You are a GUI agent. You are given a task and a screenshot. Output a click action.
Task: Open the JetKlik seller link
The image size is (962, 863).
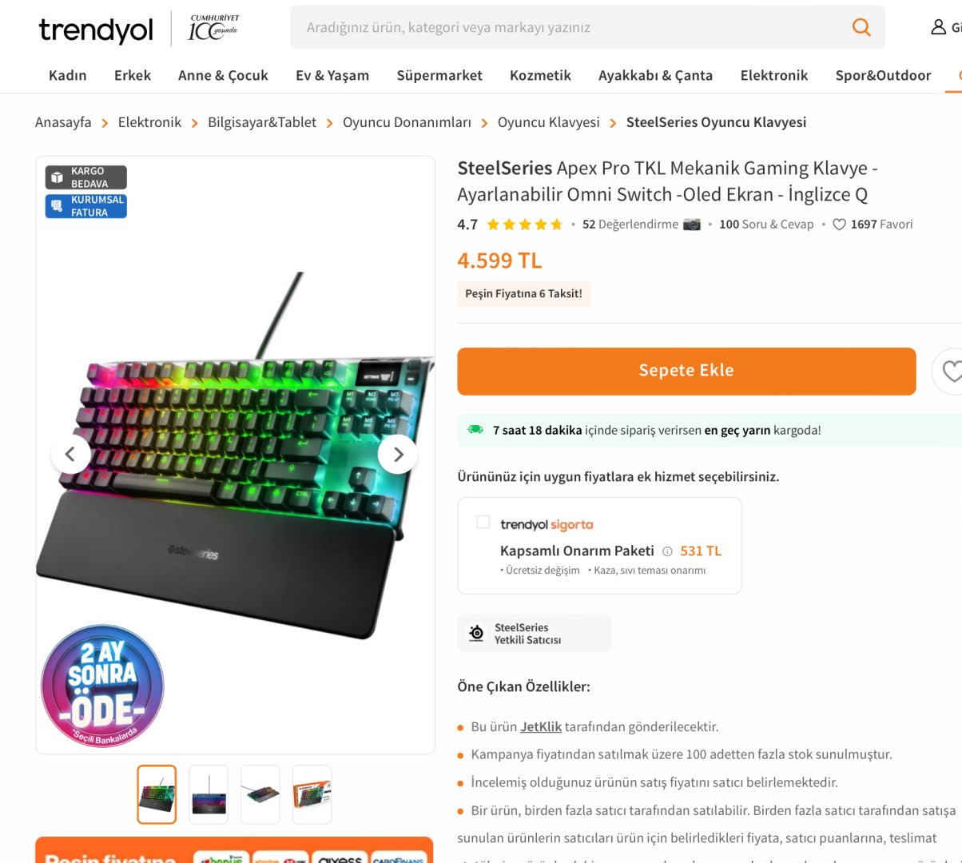coord(541,726)
